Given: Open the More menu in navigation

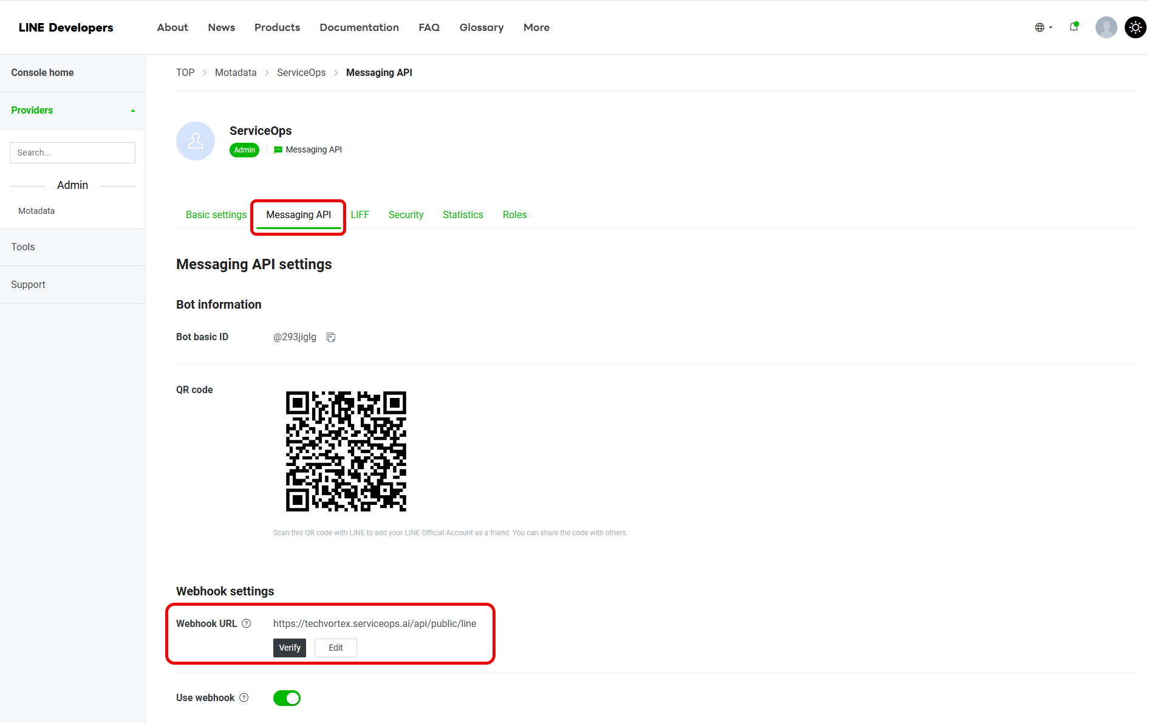Looking at the screenshot, I should tap(536, 27).
